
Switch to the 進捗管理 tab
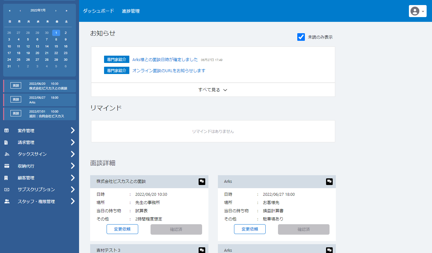pyautogui.click(x=131, y=11)
